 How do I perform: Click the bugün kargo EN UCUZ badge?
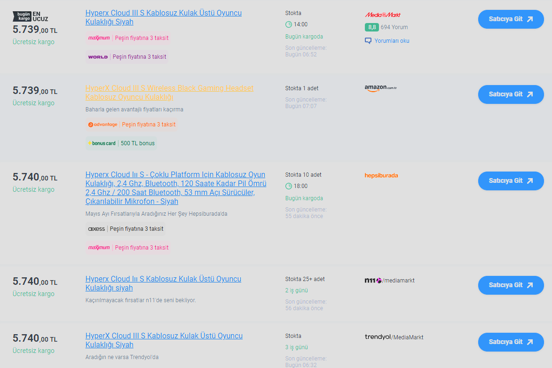click(30, 16)
